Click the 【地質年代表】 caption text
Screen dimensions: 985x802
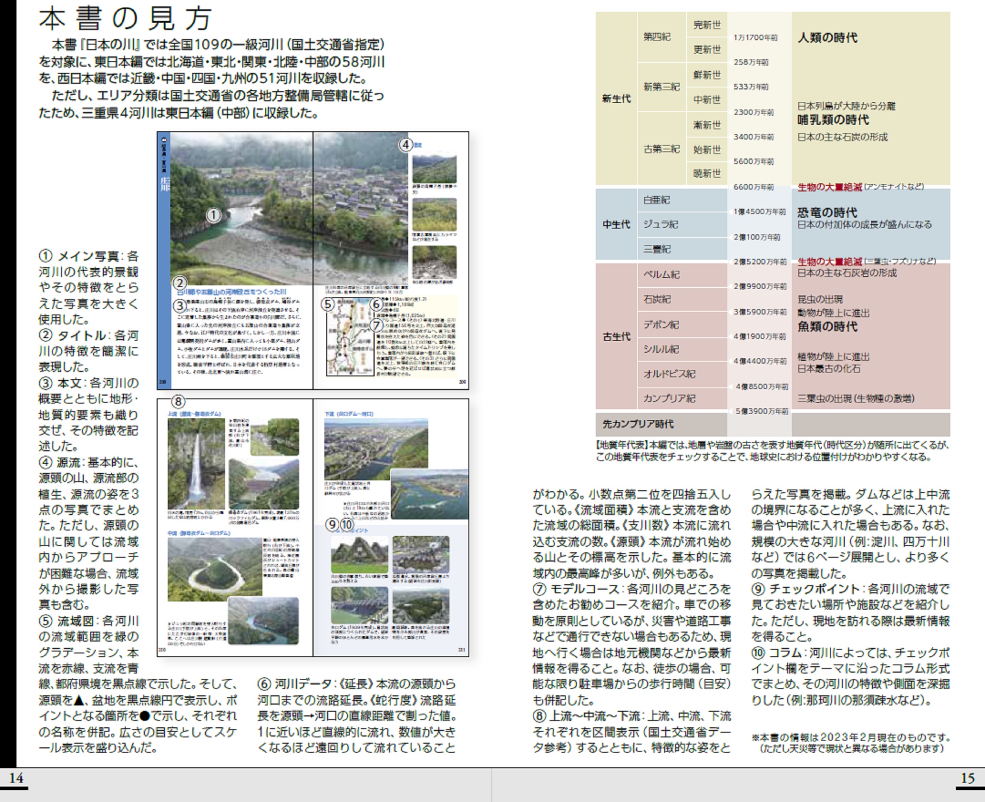(x=772, y=451)
